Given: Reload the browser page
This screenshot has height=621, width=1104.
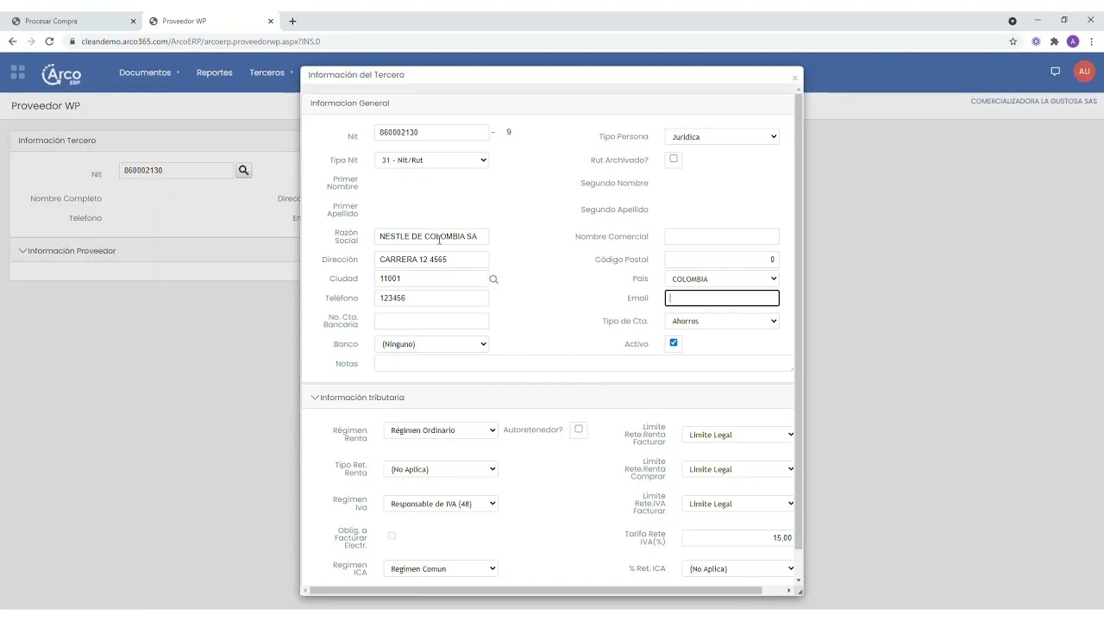Looking at the screenshot, I should (49, 41).
